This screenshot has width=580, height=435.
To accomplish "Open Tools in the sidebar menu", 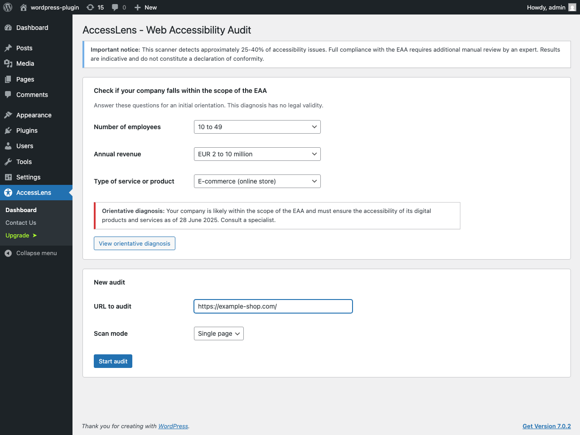I will (x=36, y=162).
